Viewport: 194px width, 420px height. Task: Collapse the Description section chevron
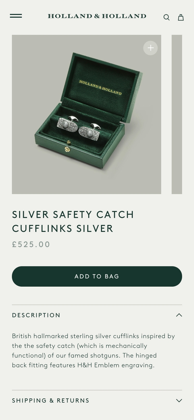(x=179, y=315)
